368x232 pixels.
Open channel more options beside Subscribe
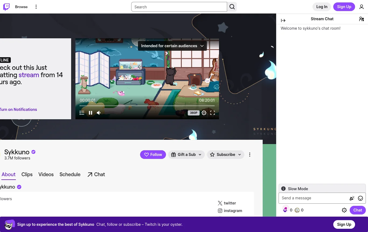250,155
